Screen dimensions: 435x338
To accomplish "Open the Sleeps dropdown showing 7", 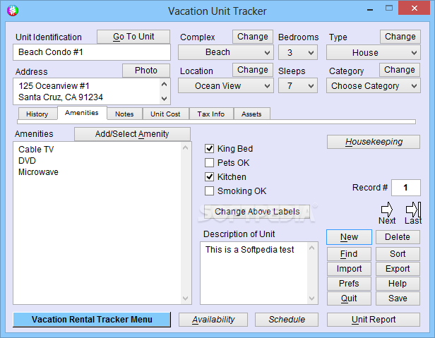I will click(x=298, y=86).
